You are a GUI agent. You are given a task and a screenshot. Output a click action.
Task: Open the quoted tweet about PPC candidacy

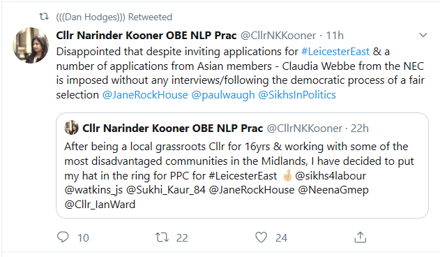(x=242, y=166)
